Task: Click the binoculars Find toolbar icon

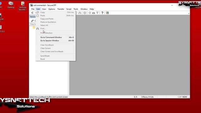Action: coord(80,13)
